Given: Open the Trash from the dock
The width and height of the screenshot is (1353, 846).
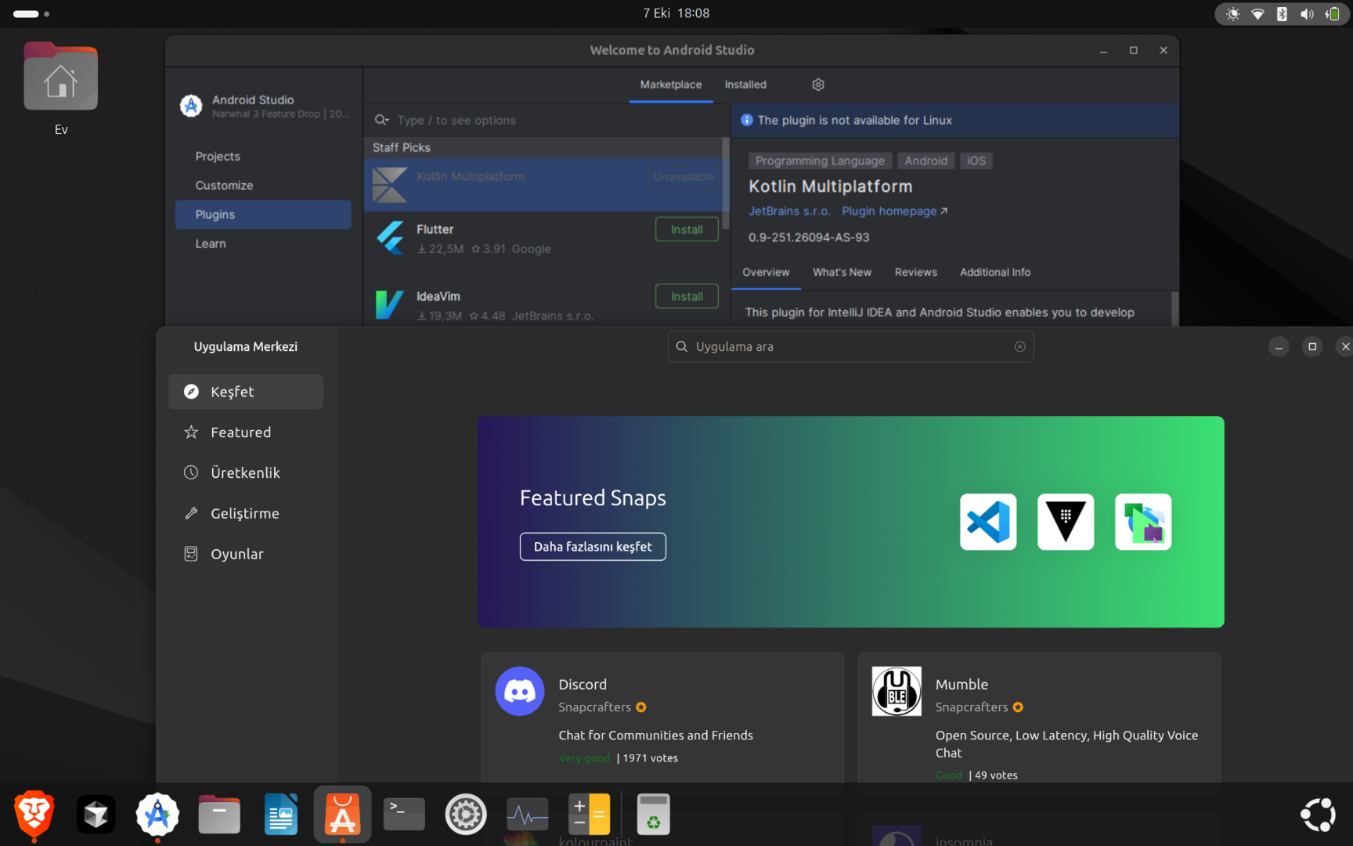Looking at the screenshot, I should pyautogui.click(x=653, y=815).
